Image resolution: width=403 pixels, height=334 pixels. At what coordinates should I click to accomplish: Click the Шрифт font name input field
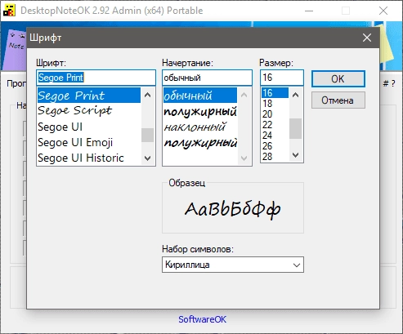coord(96,78)
